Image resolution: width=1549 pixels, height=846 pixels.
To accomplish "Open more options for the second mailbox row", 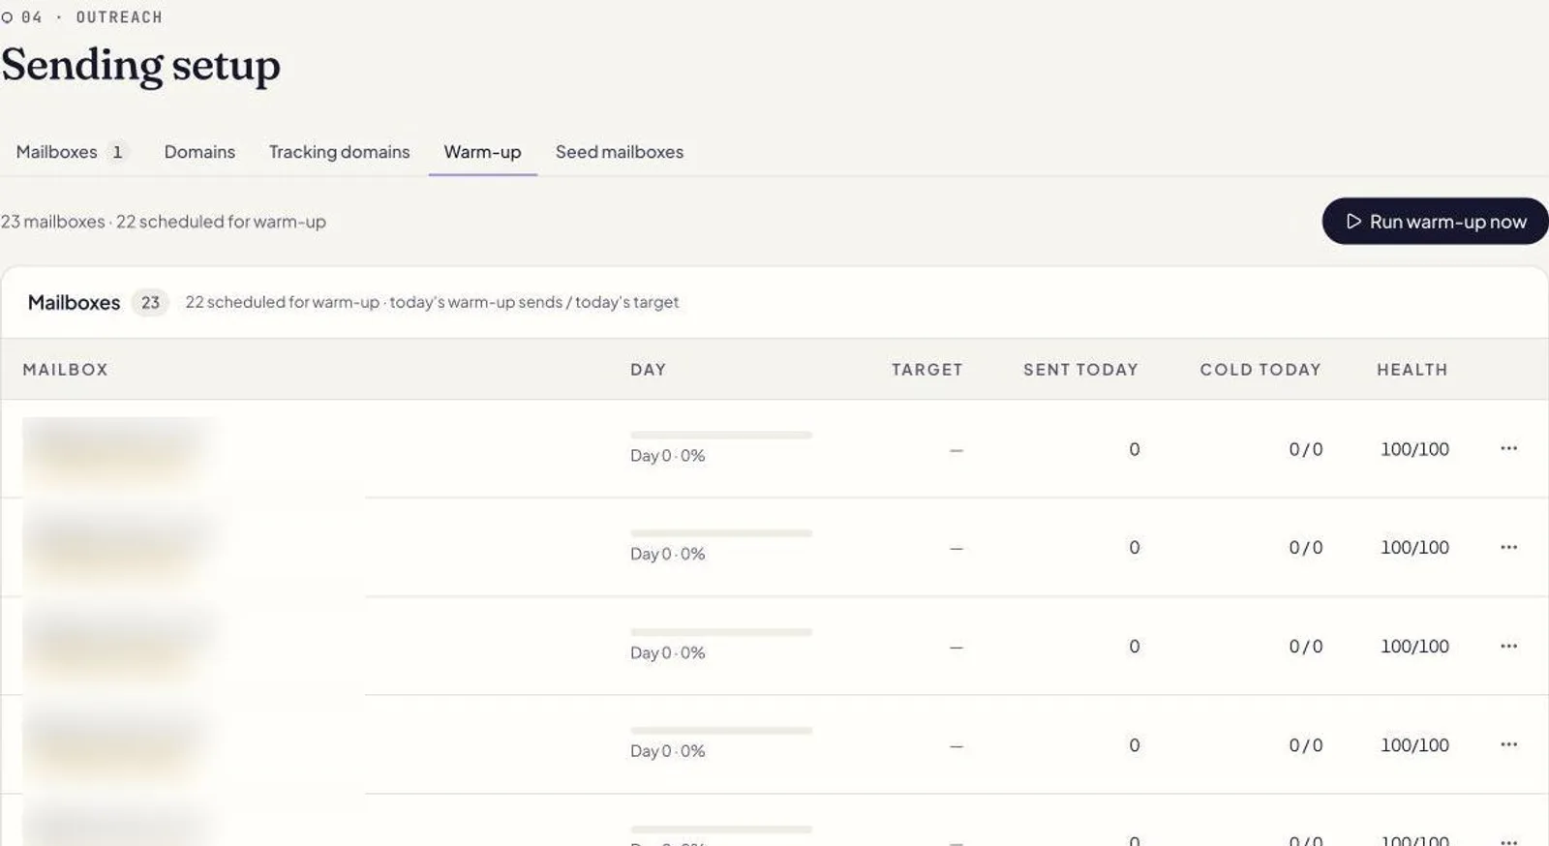I will (x=1508, y=547).
